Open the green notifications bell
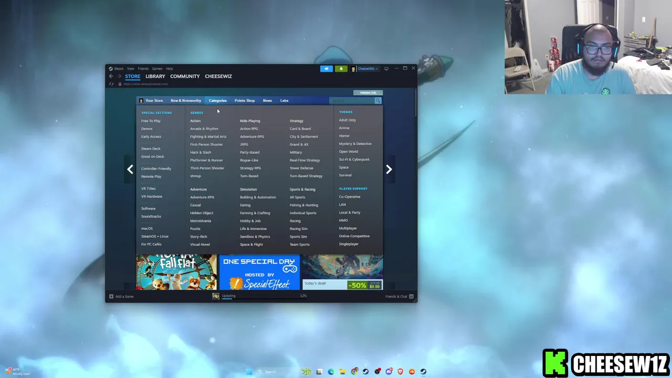672x378 pixels. click(341, 69)
